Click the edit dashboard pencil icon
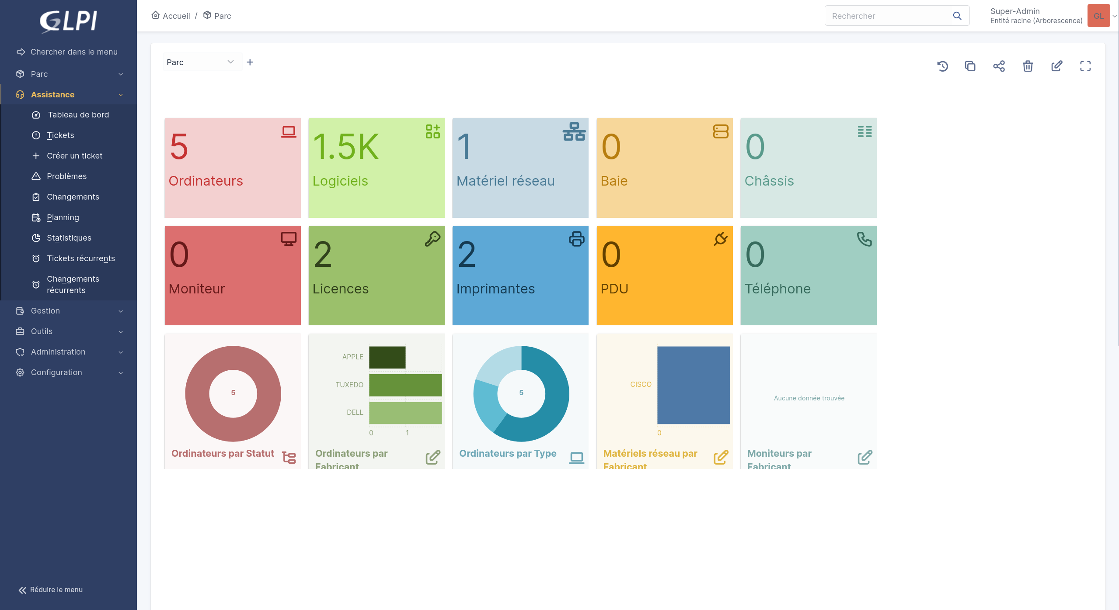Viewport: 1119px width, 610px height. [x=1056, y=66]
